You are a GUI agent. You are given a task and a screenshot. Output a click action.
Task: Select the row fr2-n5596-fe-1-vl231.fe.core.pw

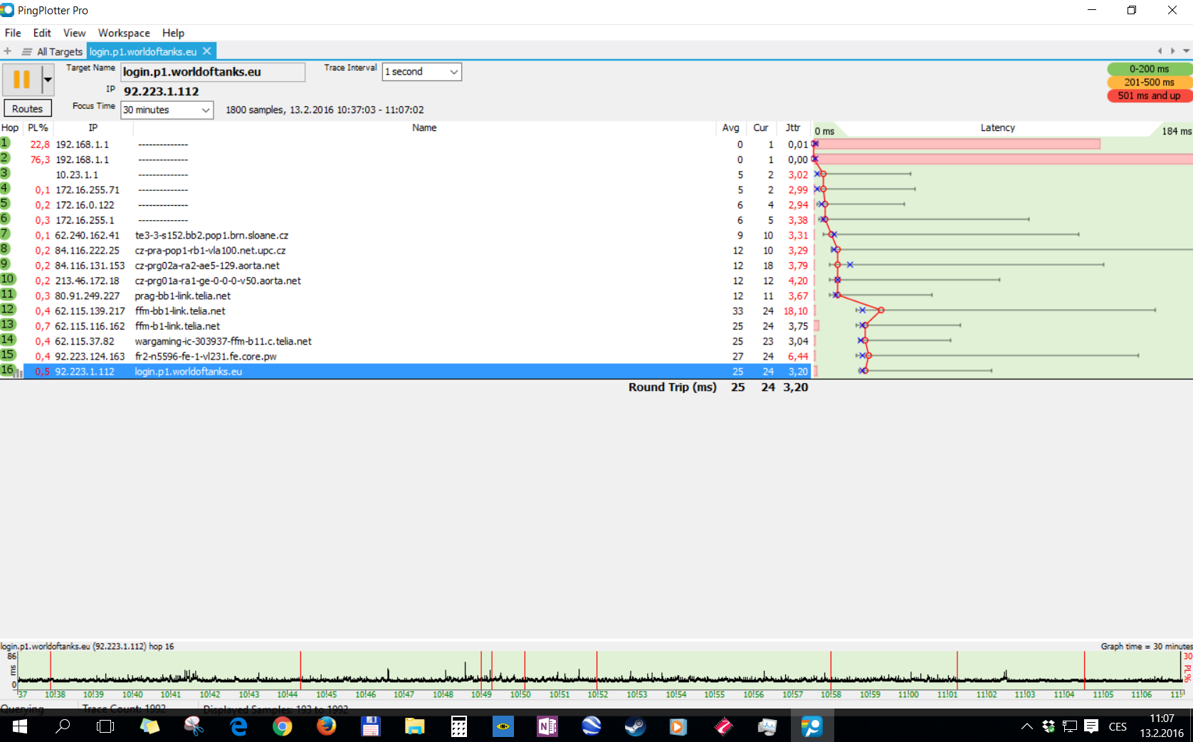(406, 357)
